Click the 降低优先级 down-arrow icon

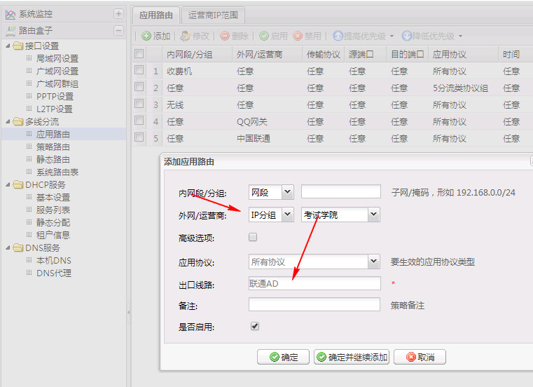click(x=406, y=36)
